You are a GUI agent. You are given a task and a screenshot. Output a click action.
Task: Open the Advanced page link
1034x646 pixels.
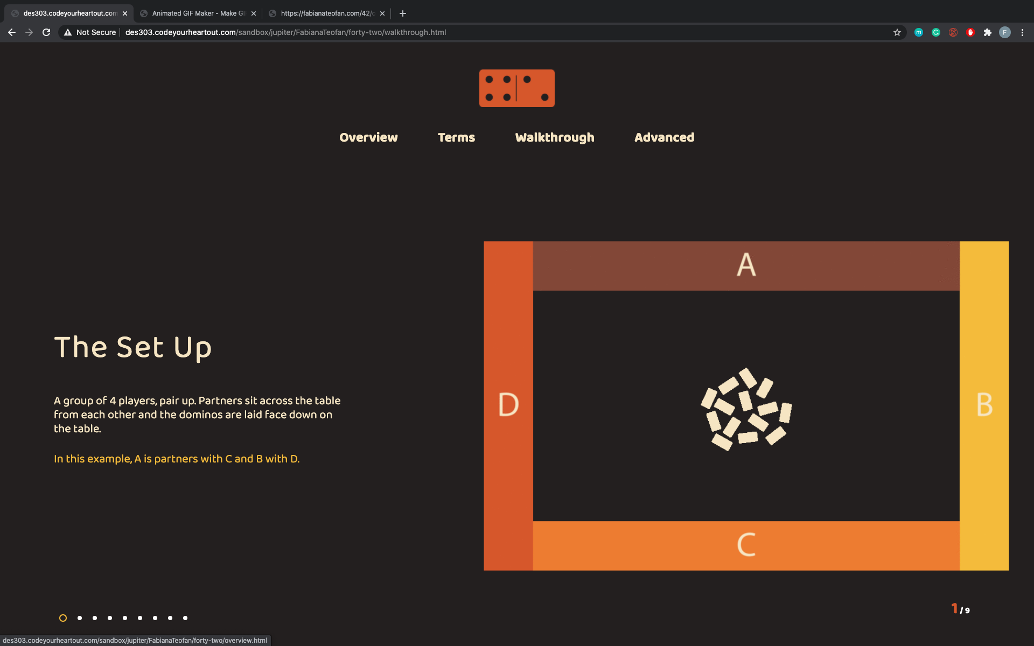[664, 138]
